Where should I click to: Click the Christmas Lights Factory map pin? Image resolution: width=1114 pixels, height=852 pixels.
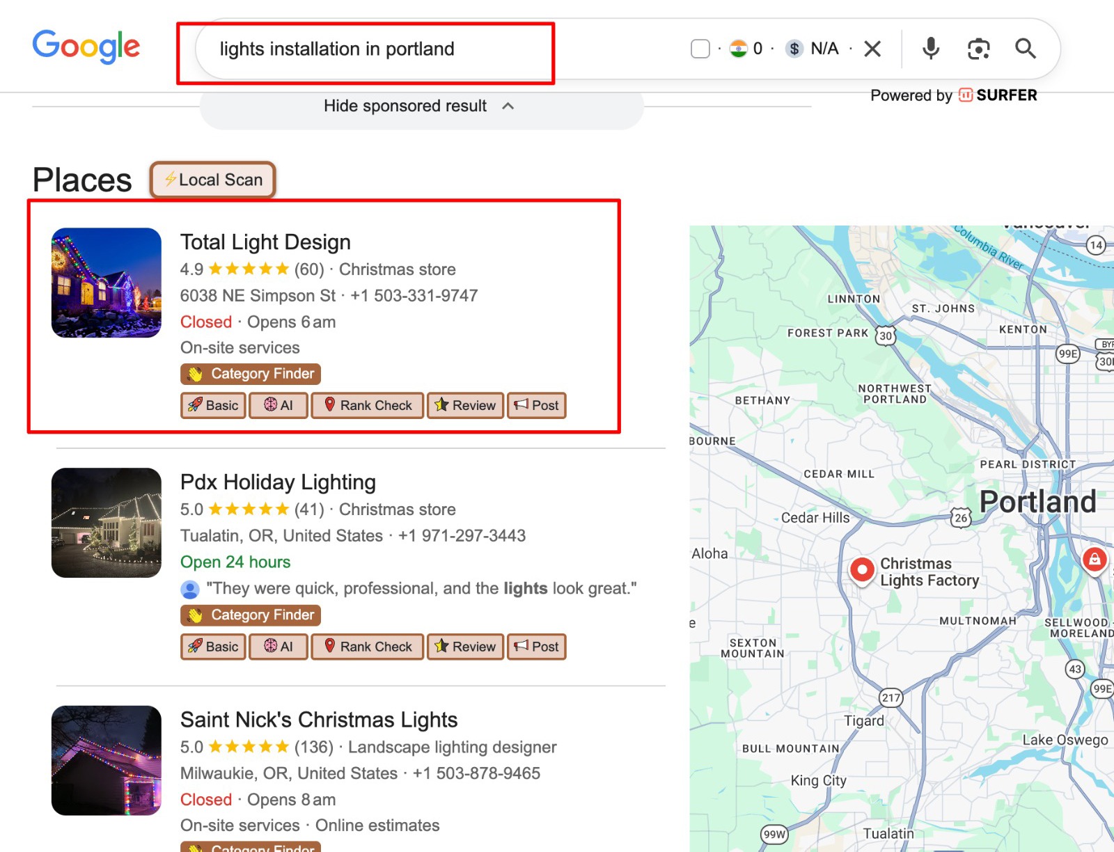pyautogui.click(x=862, y=570)
